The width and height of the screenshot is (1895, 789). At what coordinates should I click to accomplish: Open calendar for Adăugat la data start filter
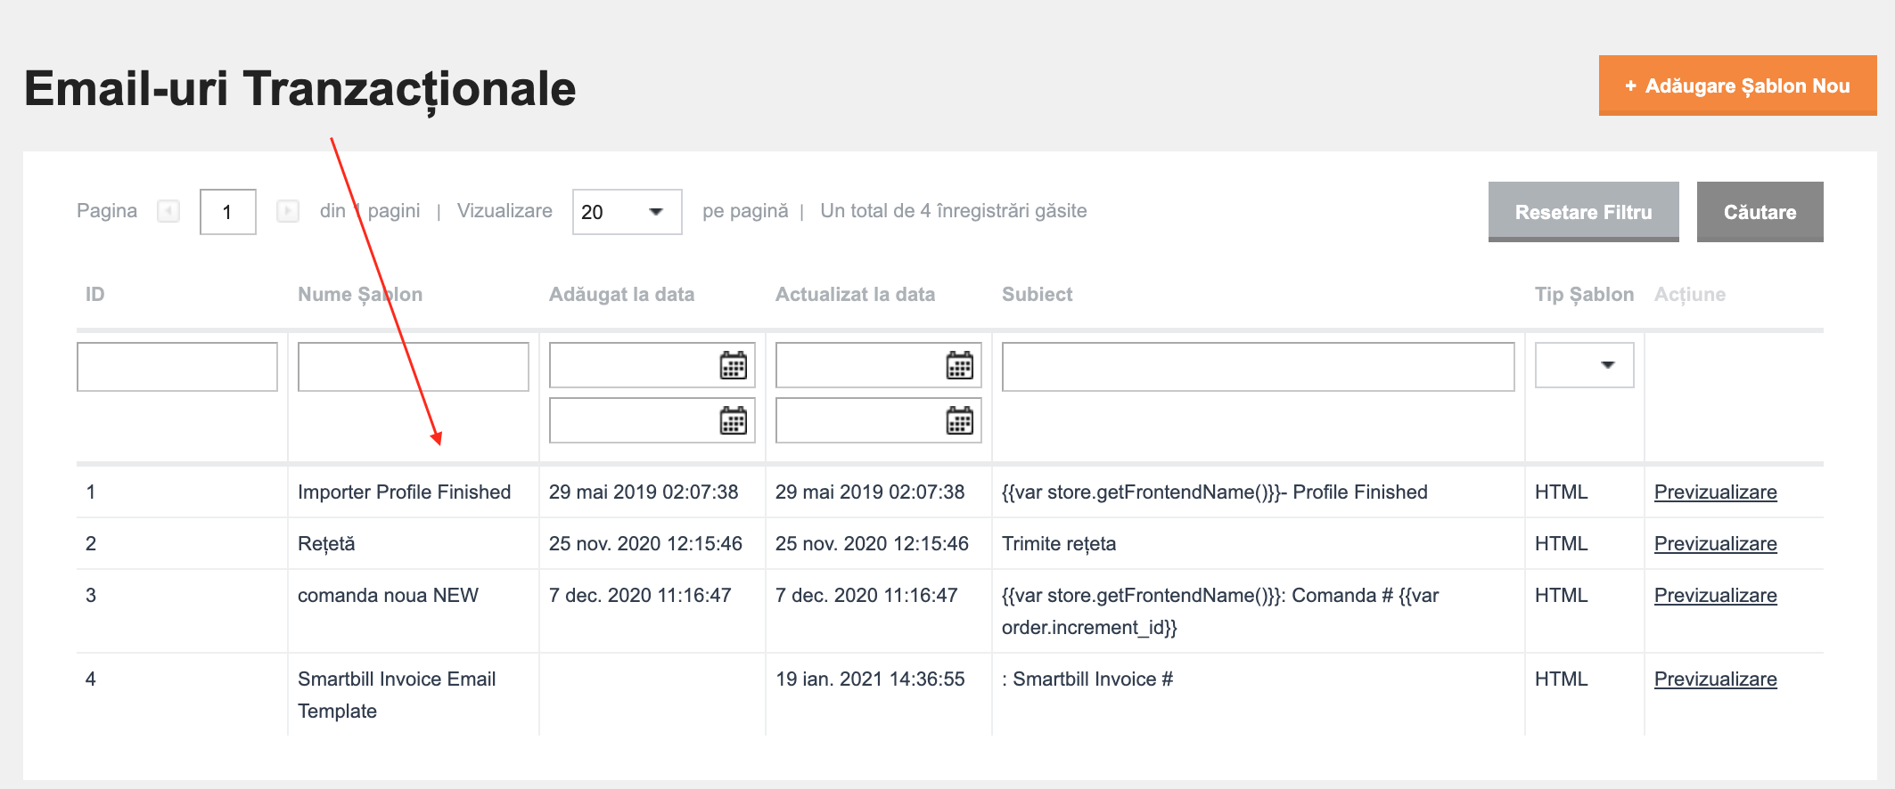733,365
